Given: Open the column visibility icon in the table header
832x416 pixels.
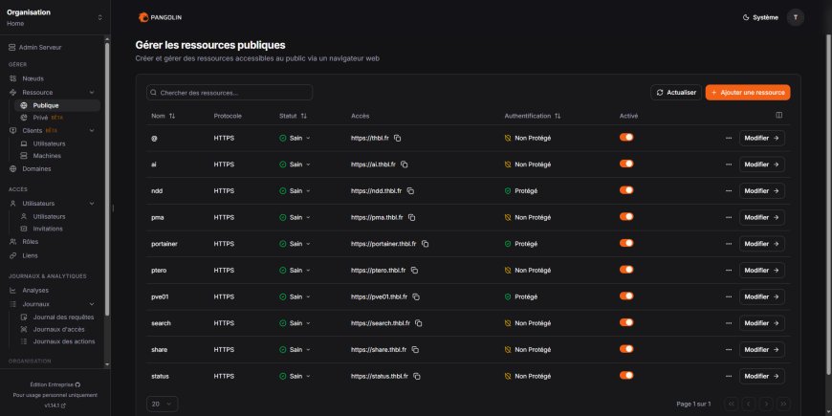Looking at the screenshot, I should 779,115.
